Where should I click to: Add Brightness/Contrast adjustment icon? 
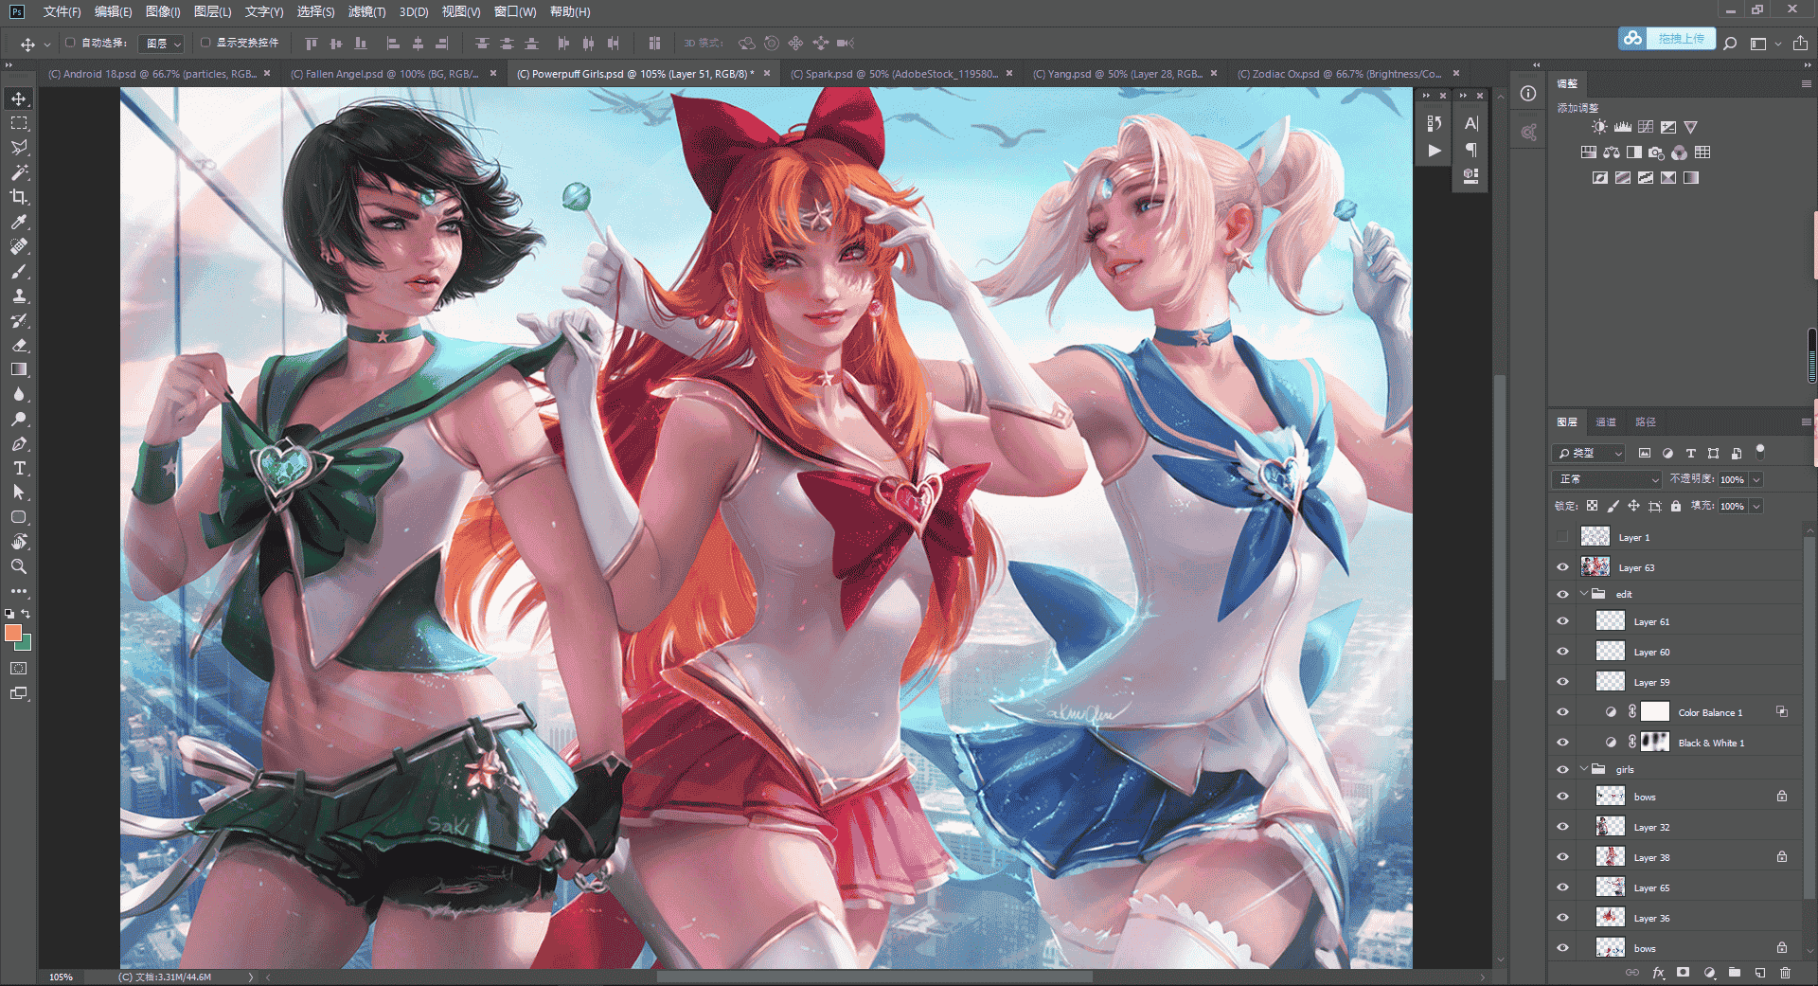click(1599, 127)
